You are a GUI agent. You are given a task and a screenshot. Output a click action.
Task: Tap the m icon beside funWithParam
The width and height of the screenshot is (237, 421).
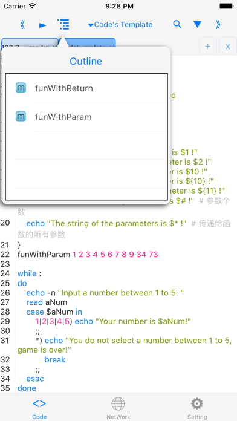[21, 116]
